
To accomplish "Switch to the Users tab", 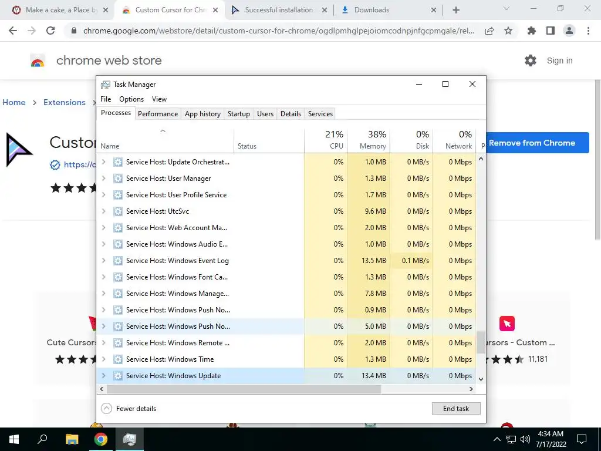I will click(x=265, y=114).
